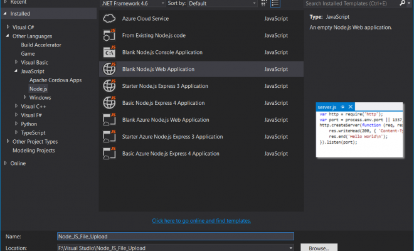Select 'From Existing Node.js code' template name
Image resolution: width=414 pixels, height=251 pixels.
[154, 35]
